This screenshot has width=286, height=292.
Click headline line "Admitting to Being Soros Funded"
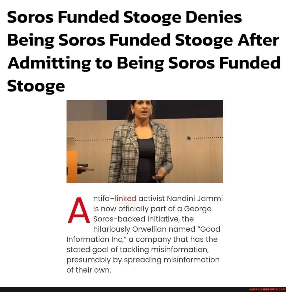point(144,63)
